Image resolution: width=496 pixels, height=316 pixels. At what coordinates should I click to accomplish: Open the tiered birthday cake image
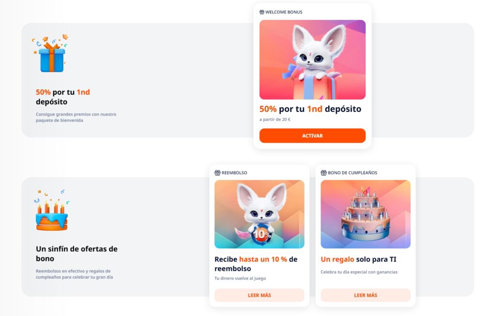(x=365, y=214)
